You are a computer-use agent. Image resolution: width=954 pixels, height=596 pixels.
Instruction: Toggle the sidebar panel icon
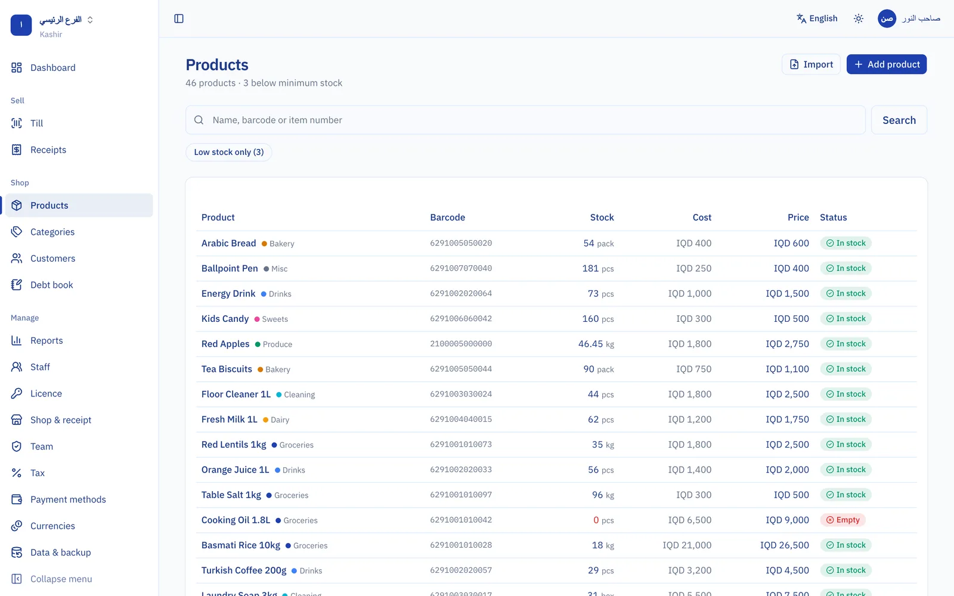pyautogui.click(x=179, y=18)
